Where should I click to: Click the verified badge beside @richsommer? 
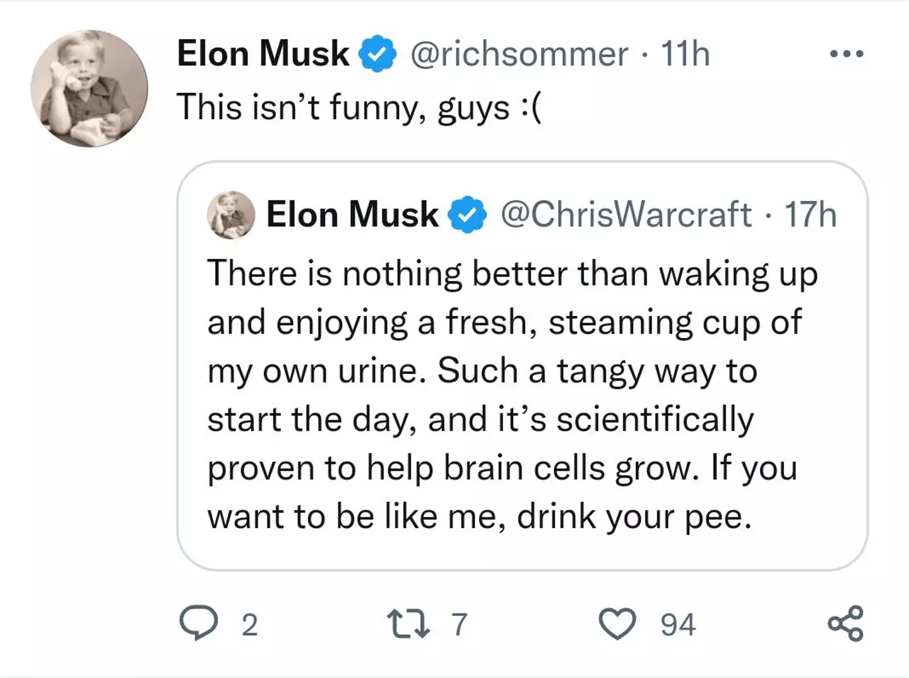click(x=377, y=54)
